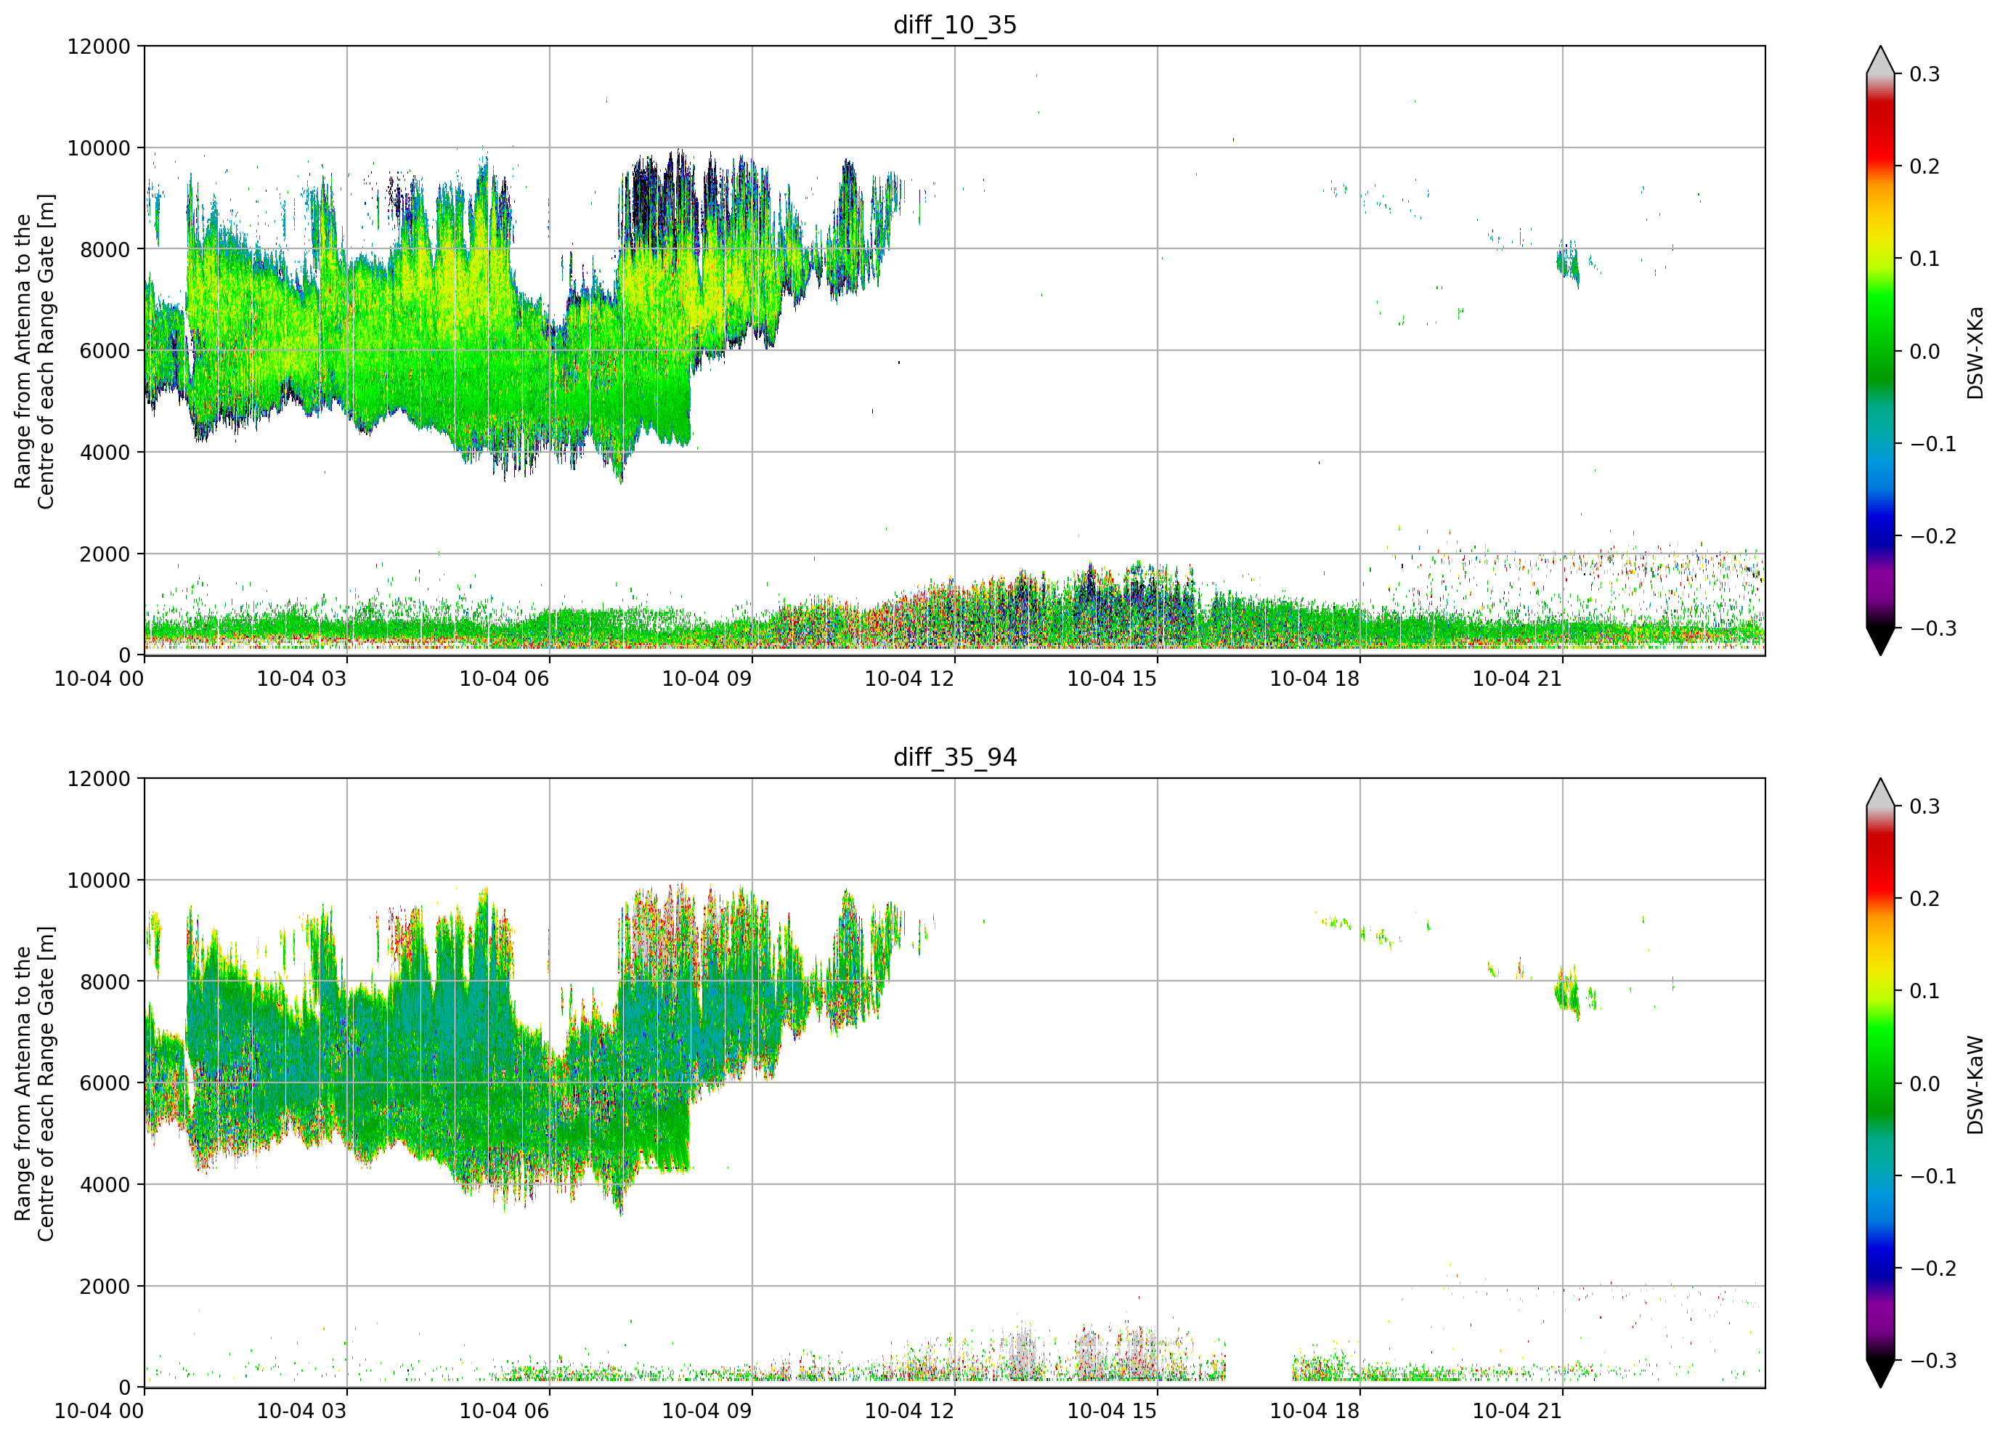
Task: Click the 6000 y-tick label of diff_35_94
Action: coord(105,1083)
